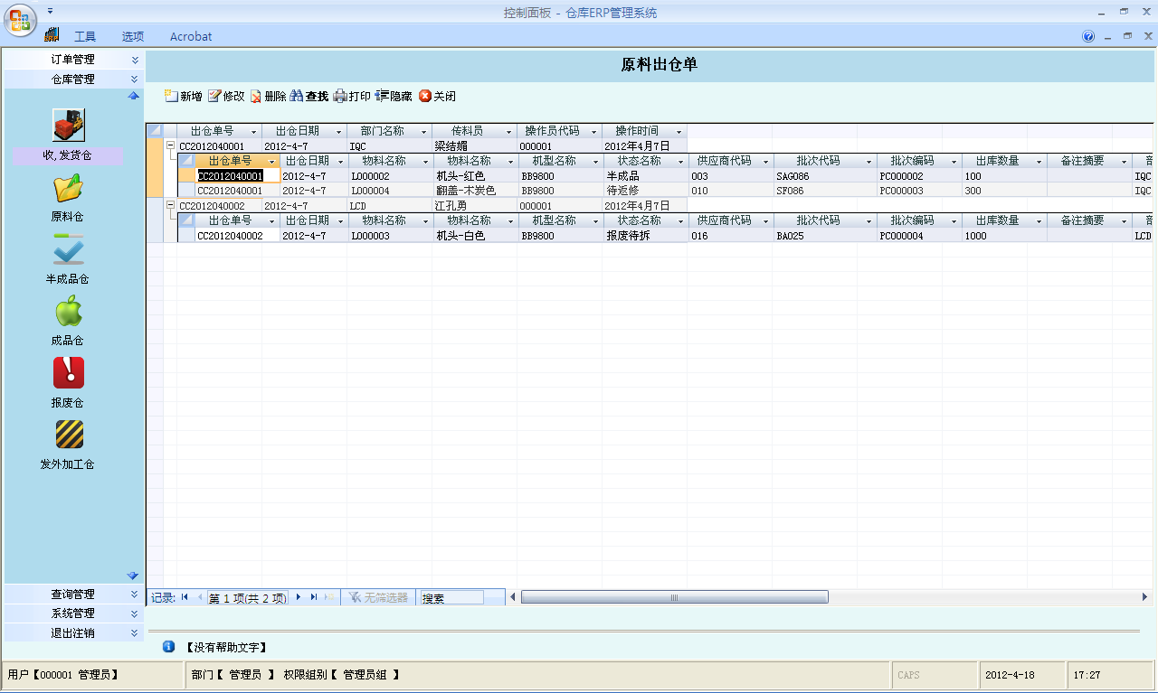Go to next record navigation arrow
The width and height of the screenshot is (1158, 693).
point(299,597)
